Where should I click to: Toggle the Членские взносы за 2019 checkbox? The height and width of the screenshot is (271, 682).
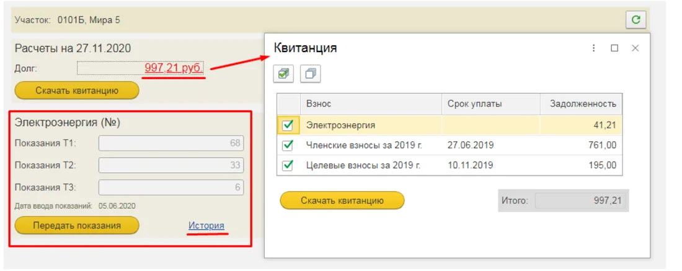click(x=288, y=145)
